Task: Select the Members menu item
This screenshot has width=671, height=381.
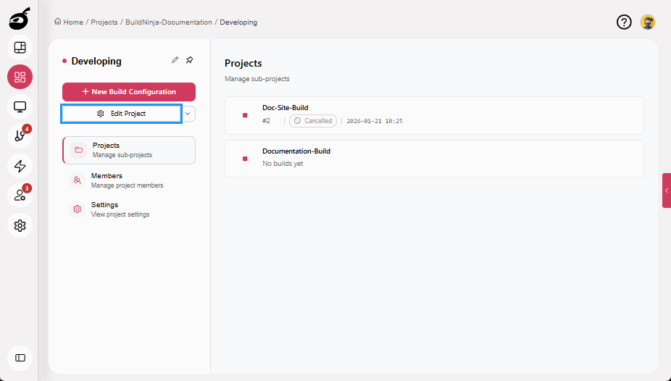Action: pos(129,180)
